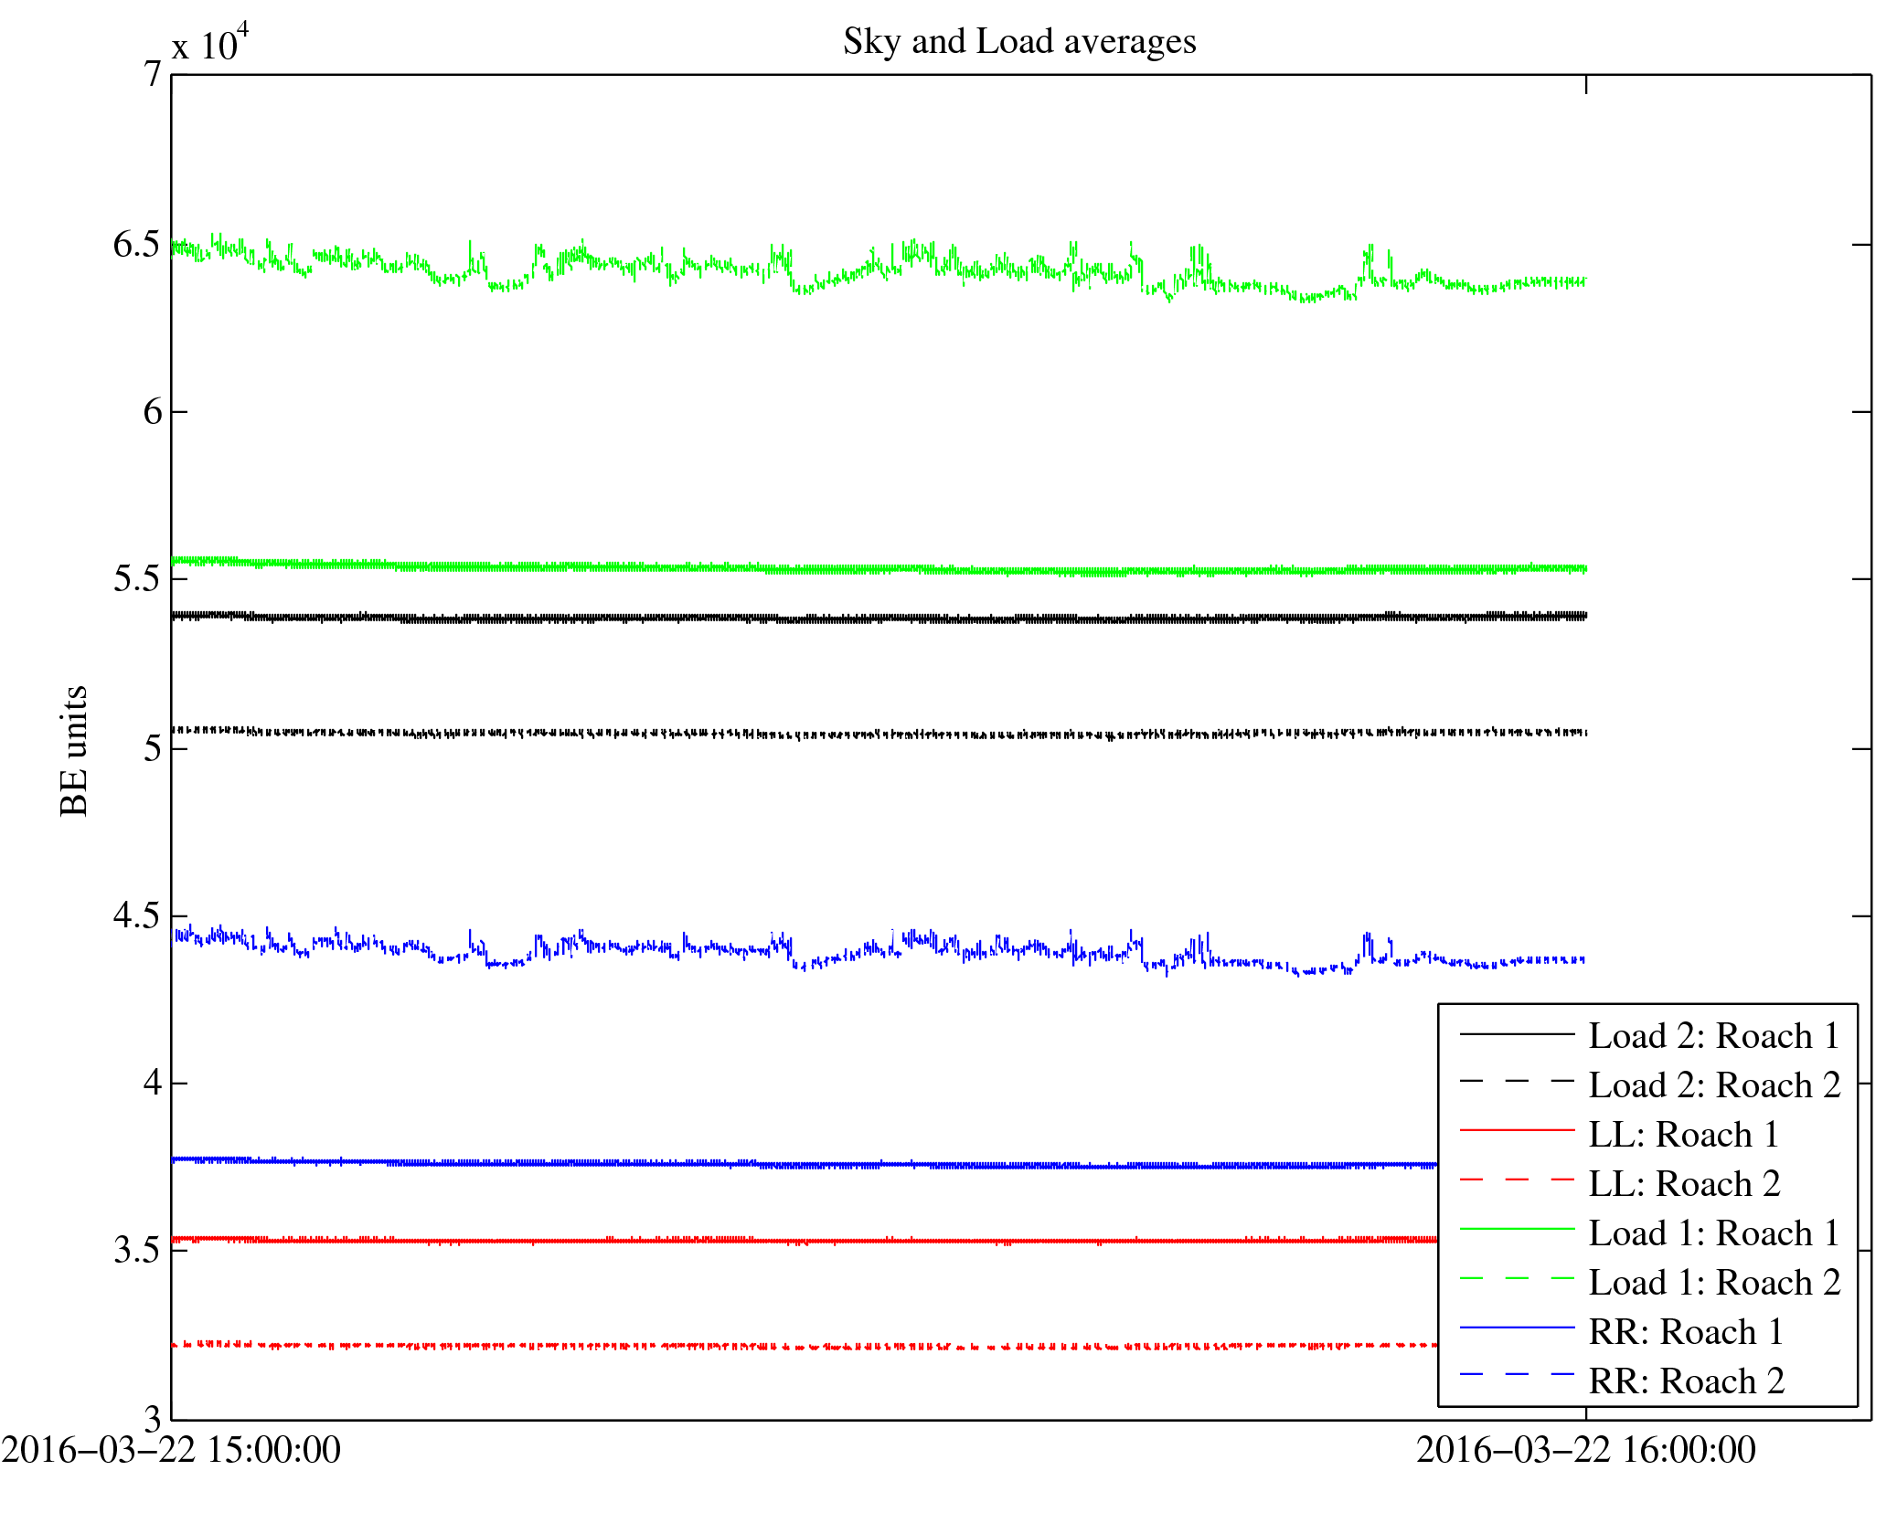Viewport: 1897px width, 1534px height.
Task: Click the y-axis tick label 5.5
Action: pos(136,579)
